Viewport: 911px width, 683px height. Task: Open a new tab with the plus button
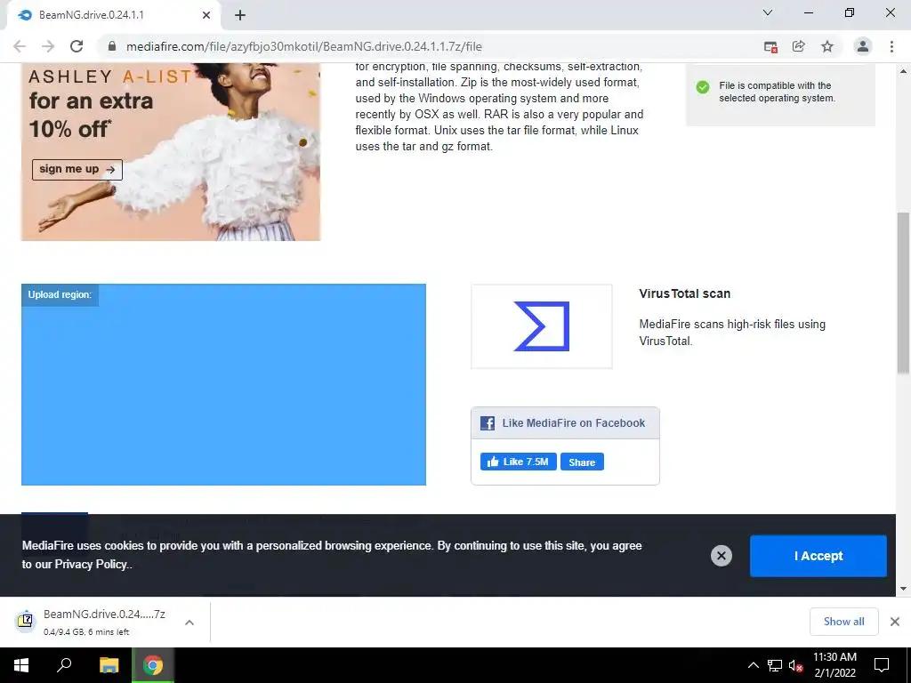pos(240,15)
